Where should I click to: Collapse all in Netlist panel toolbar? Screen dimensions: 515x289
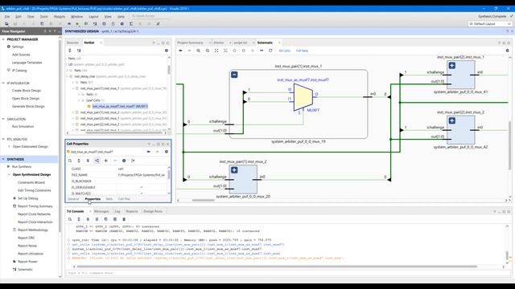pos(70,51)
